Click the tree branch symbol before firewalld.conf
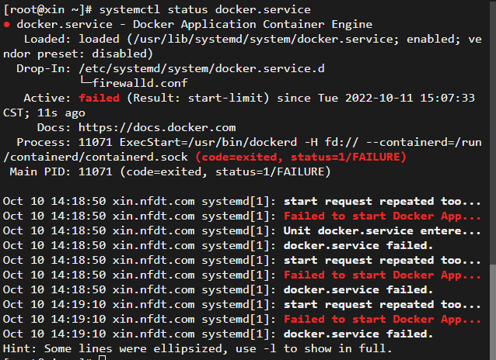496x360 pixels. coord(86,82)
